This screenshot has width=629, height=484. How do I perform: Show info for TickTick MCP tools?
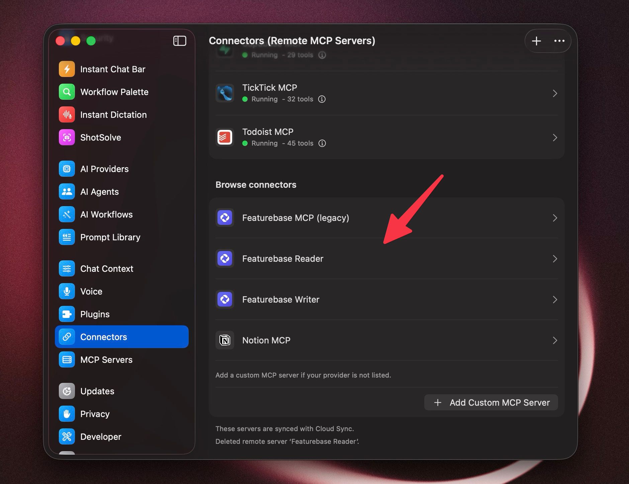322,99
